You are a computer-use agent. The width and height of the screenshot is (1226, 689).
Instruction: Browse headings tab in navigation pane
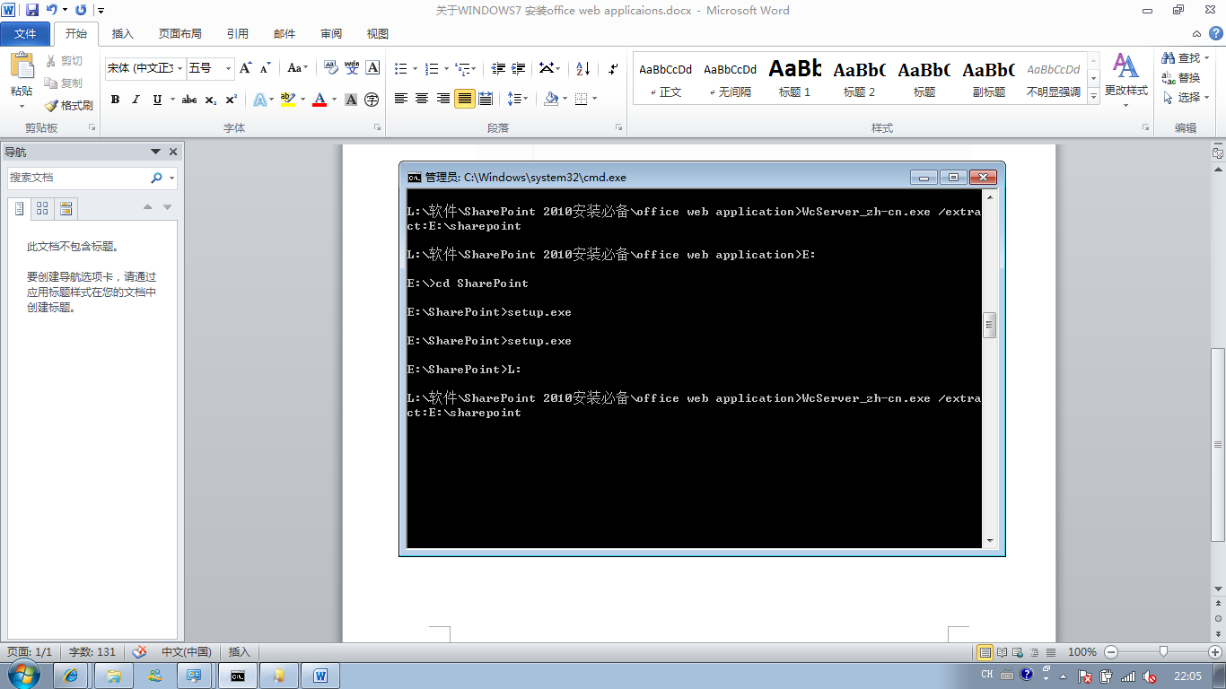point(19,209)
